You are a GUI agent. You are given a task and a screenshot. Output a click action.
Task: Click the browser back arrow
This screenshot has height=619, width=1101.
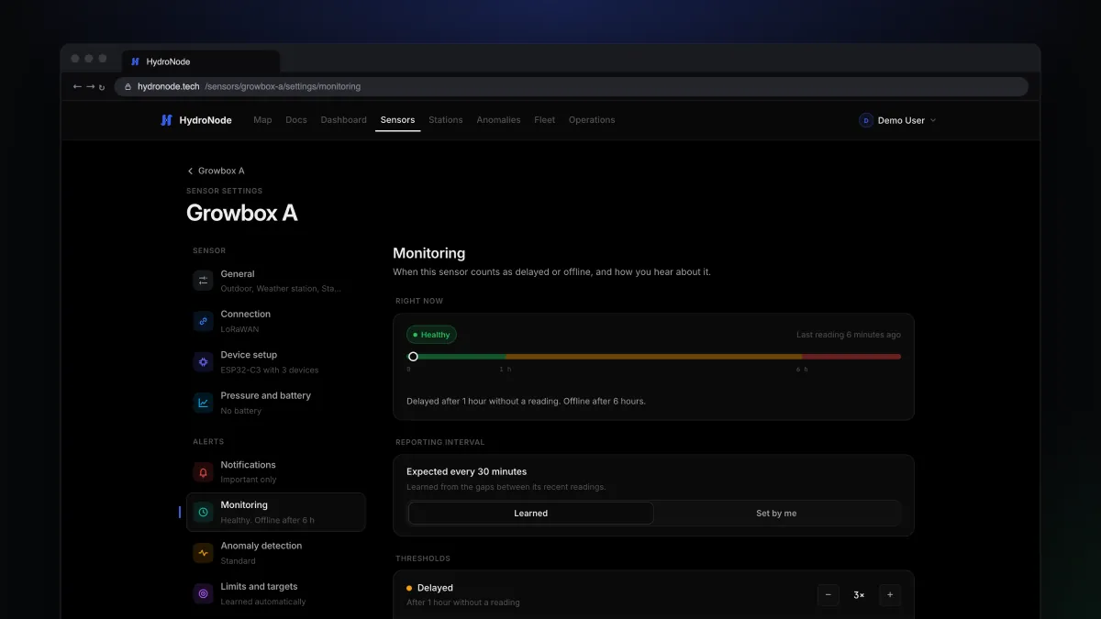tap(77, 86)
